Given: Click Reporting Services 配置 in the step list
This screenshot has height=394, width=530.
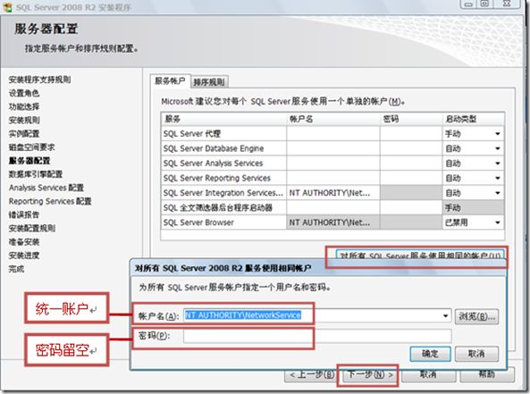Looking at the screenshot, I should (x=50, y=201).
